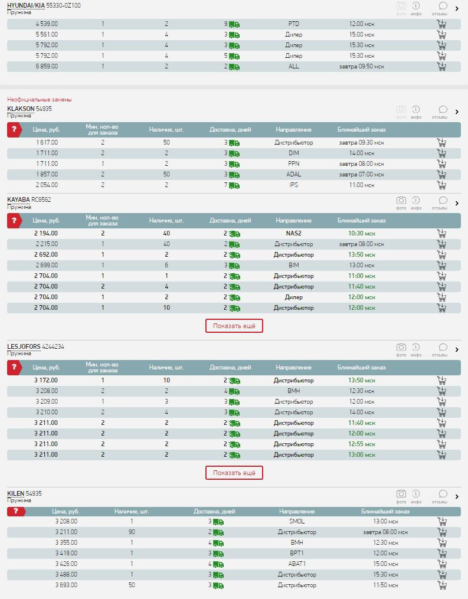The image size is (468, 599).
Task: Click red question mark in KAYABA table header
Action: (15, 221)
